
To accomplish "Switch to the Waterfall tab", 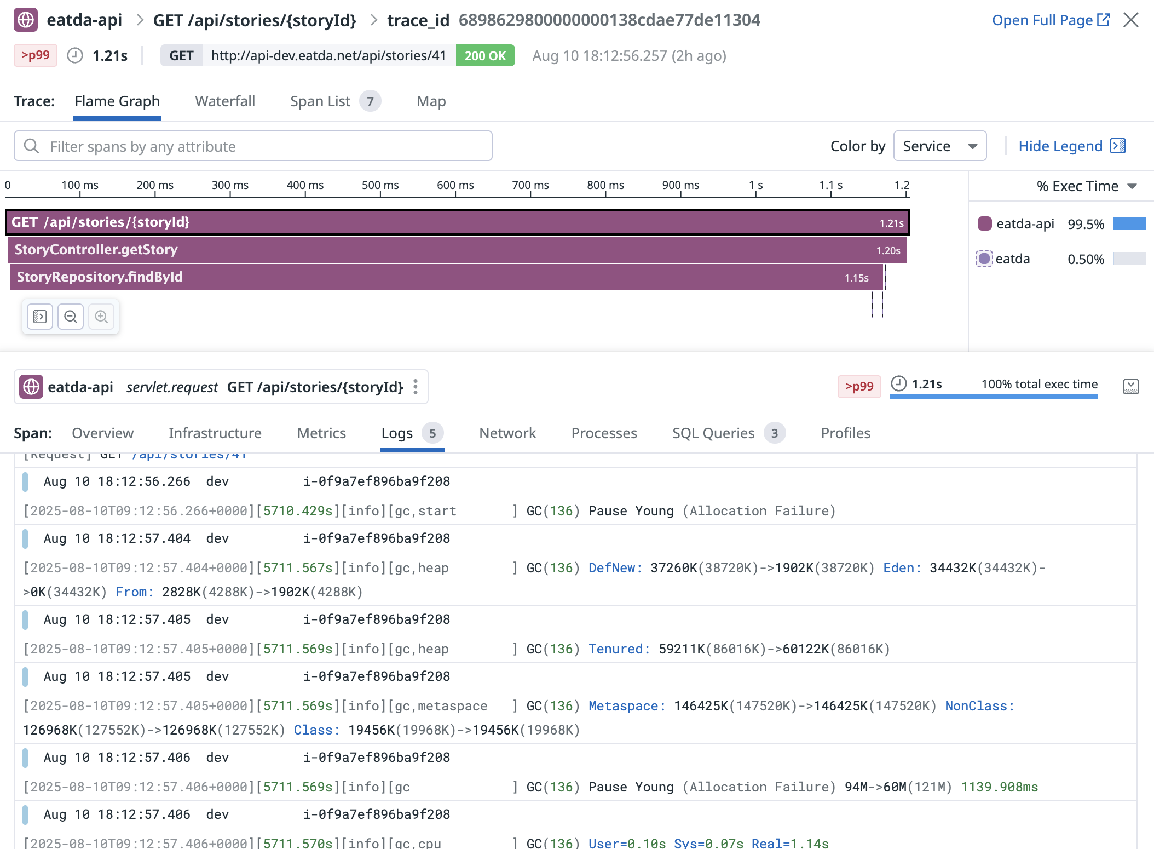I will click(224, 101).
